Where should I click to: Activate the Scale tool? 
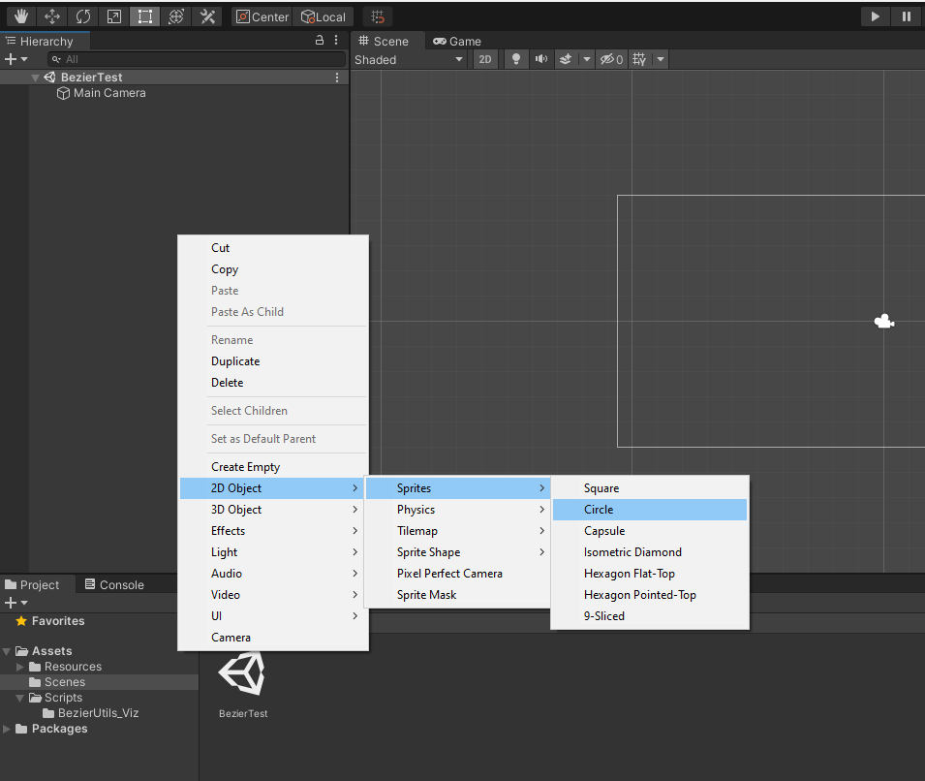coord(113,16)
